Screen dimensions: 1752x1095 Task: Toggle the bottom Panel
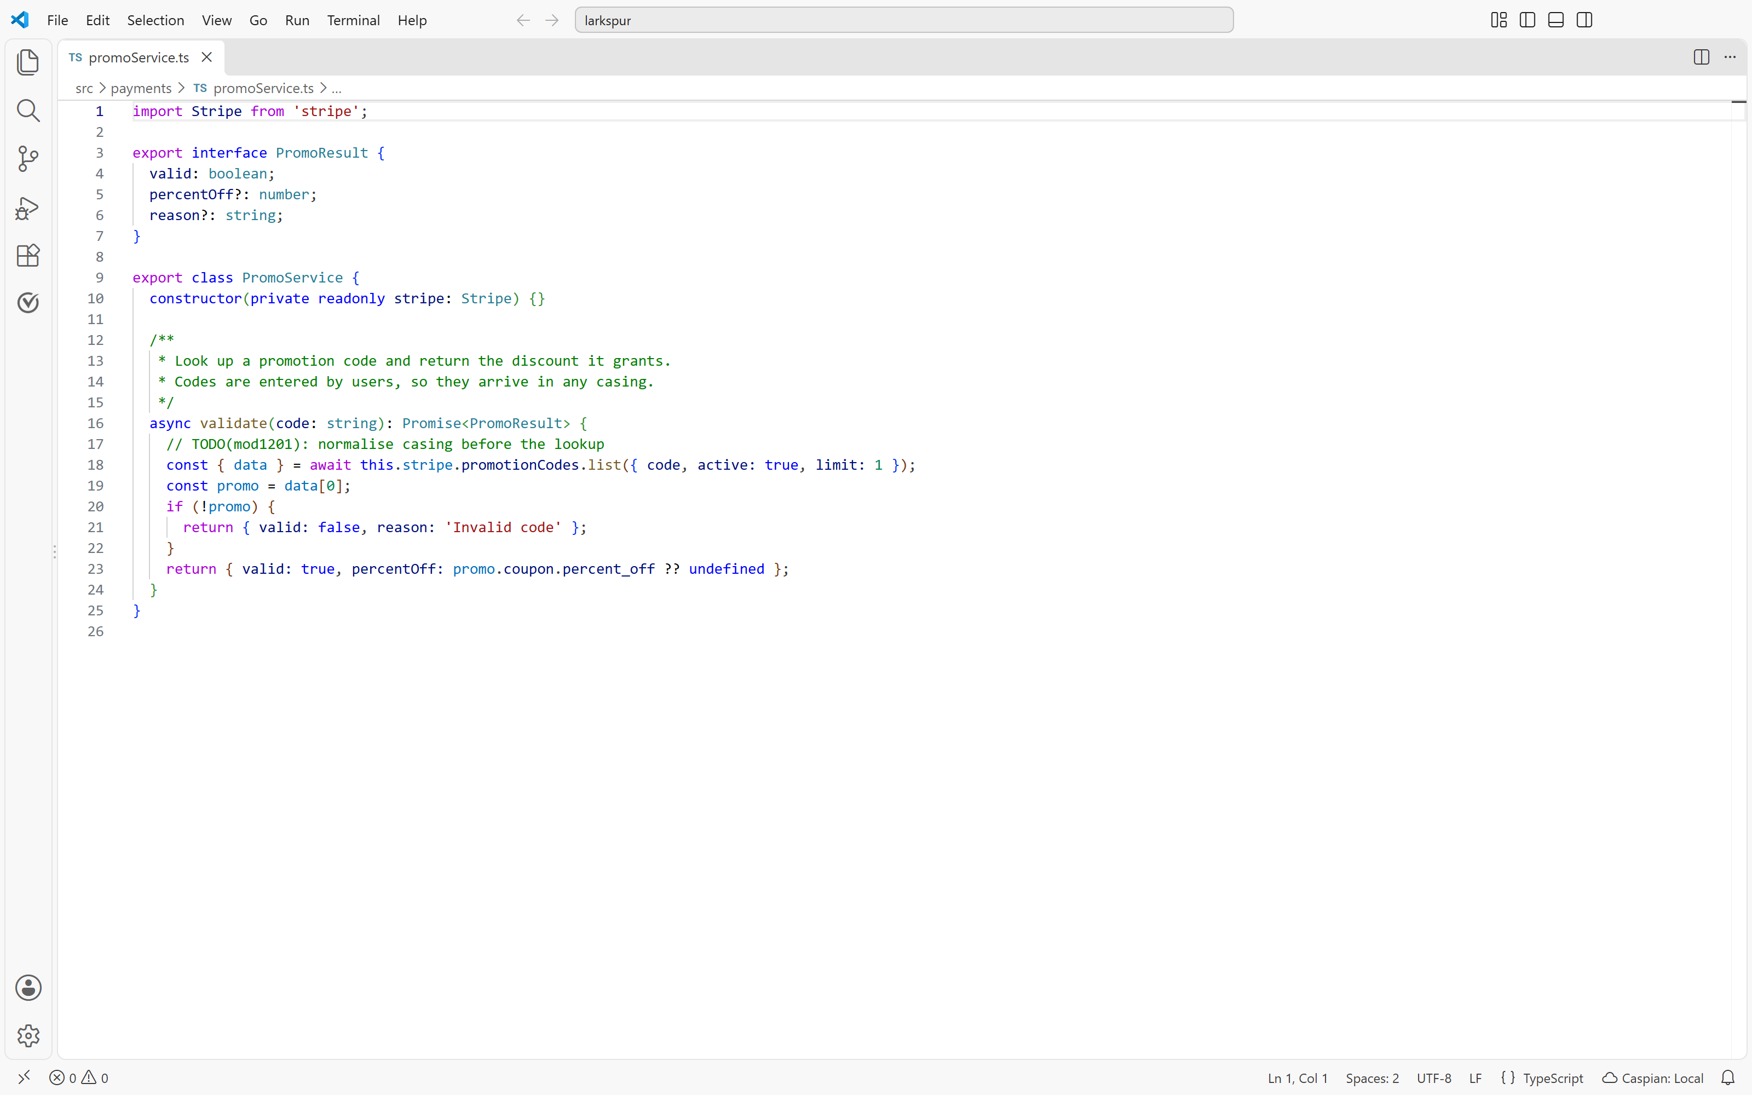[x=1556, y=20]
